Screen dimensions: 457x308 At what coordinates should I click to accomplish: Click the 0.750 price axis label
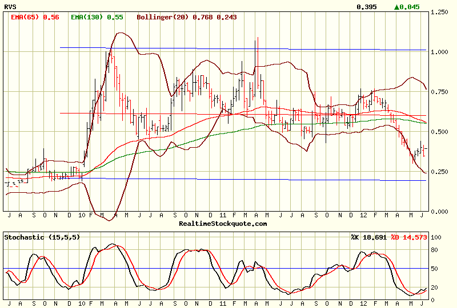tap(440, 92)
